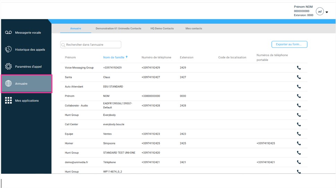Click the Rechercher dans l'annuaire search field
Viewport: 336px width, 188px height.
click(x=91, y=44)
